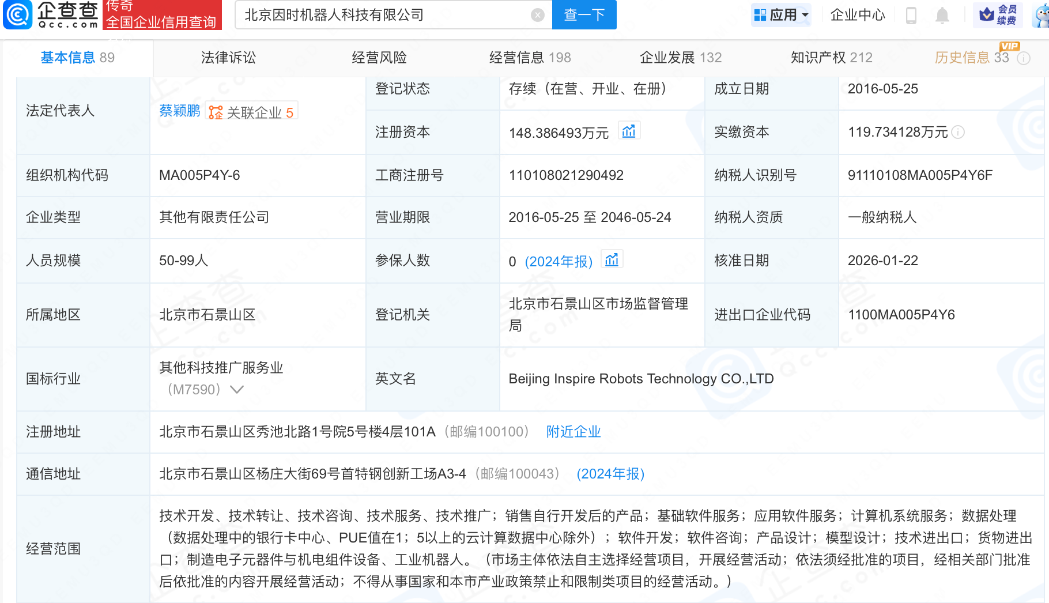
Task: Open 附近企业 nearby companies link
Action: tap(573, 432)
